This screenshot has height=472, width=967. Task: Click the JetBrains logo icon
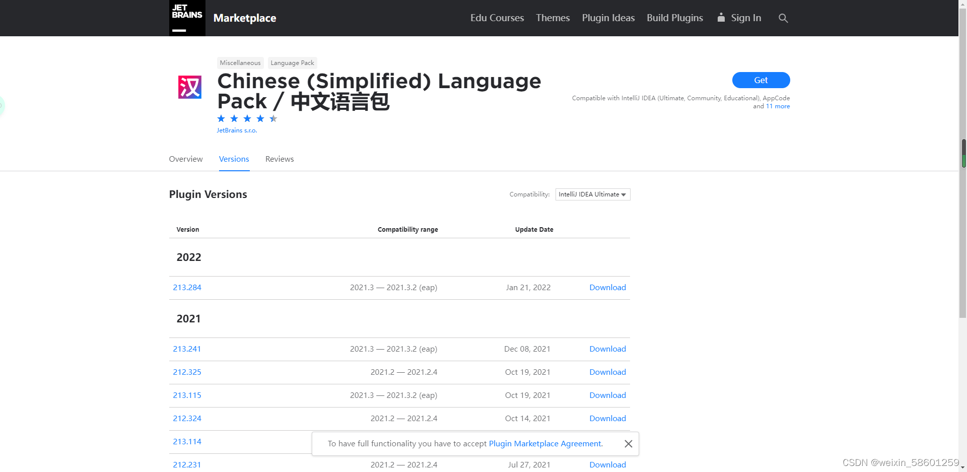pos(187,18)
